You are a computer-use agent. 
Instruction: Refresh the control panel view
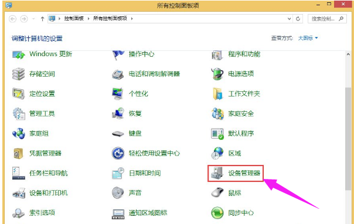(x=298, y=19)
